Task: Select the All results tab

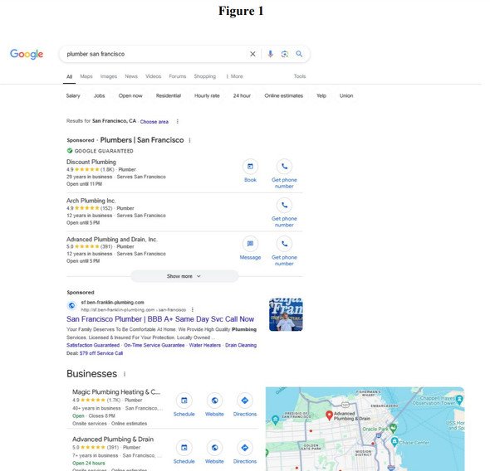Action: [70, 77]
